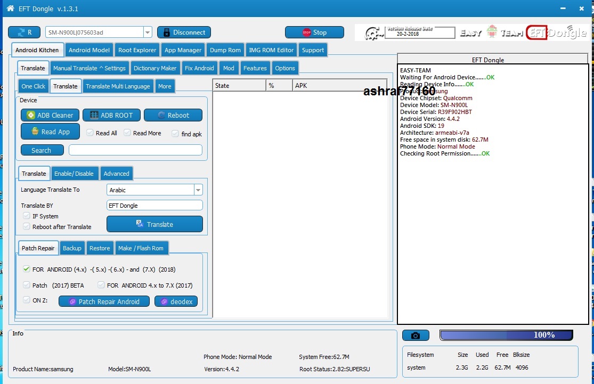This screenshot has width=594, height=384.
Task: Click the Translate BY text field
Action: tap(154, 205)
